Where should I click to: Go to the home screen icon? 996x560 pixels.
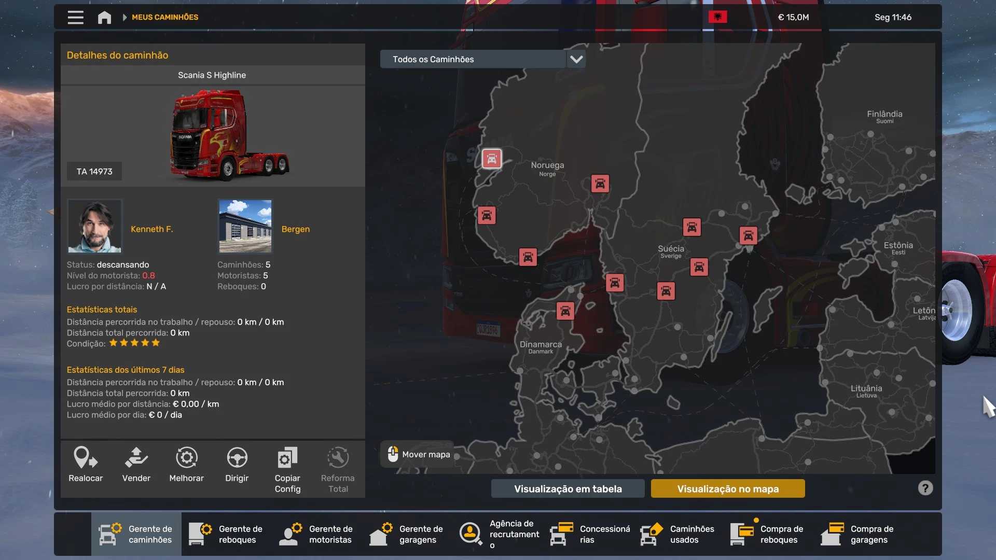(104, 17)
